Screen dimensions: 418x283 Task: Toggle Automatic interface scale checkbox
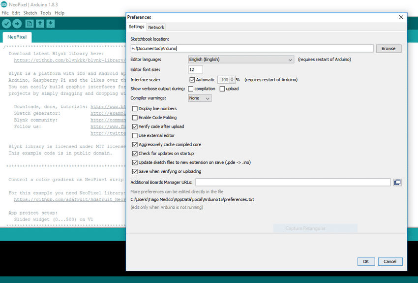[x=192, y=80]
